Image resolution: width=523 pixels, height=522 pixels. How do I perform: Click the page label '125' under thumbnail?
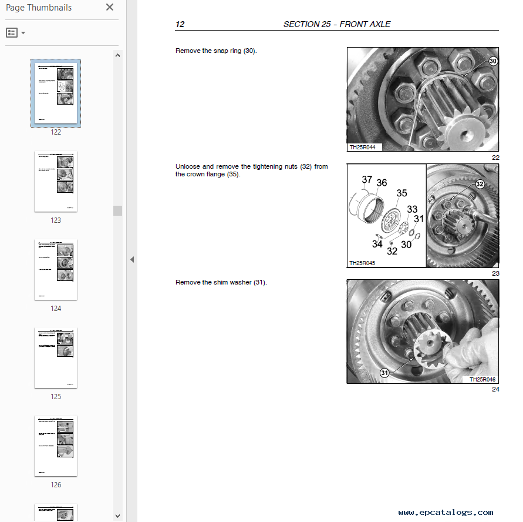(x=56, y=397)
